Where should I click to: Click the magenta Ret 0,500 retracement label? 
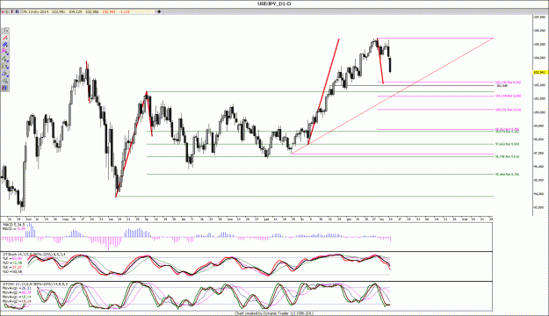click(508, 96)
